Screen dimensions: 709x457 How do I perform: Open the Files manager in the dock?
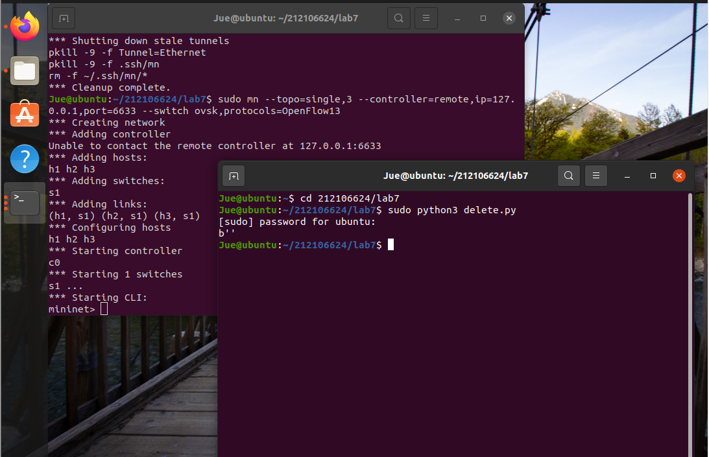pos(25,71)
